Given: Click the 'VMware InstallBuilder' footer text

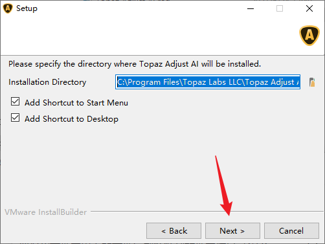Looking at the screenshot, I should (45, 212).
